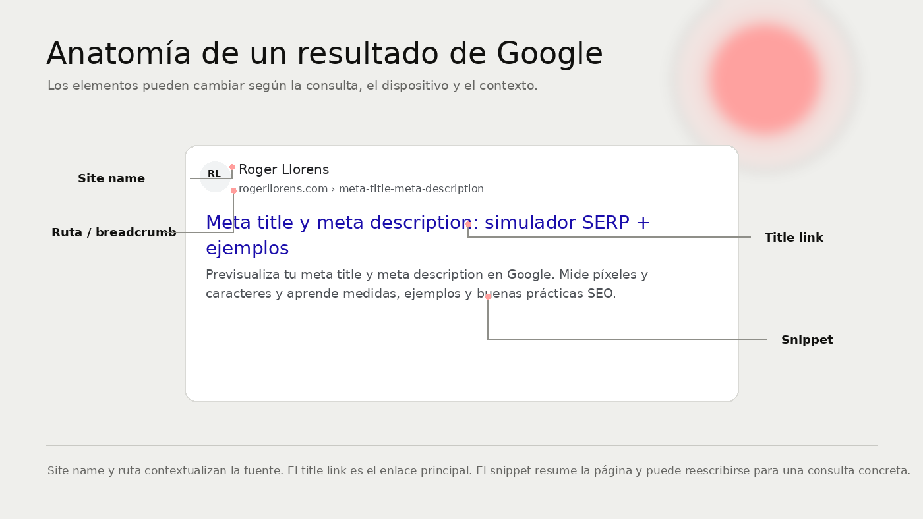
Task: Click the rogerllorens.com breadcrumb URL
Action: [361, 189]
